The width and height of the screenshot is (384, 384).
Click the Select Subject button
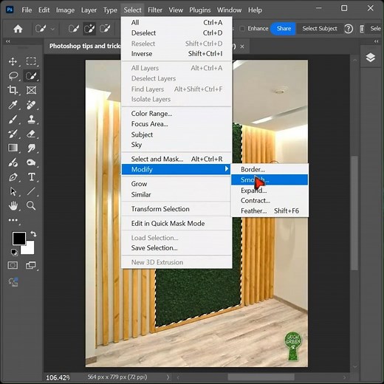[319, 29]
